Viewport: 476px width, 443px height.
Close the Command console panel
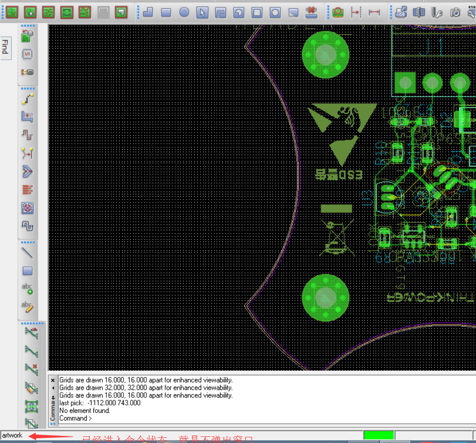tap(53, 381)
